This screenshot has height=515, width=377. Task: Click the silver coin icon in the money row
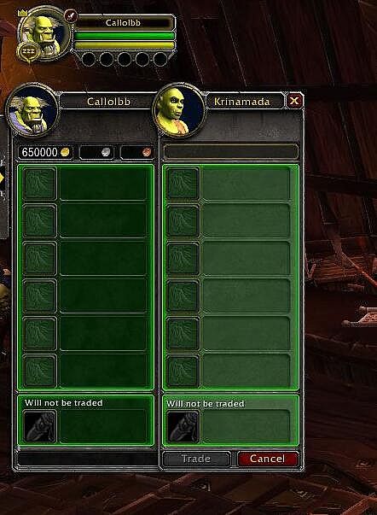point(106,152)
